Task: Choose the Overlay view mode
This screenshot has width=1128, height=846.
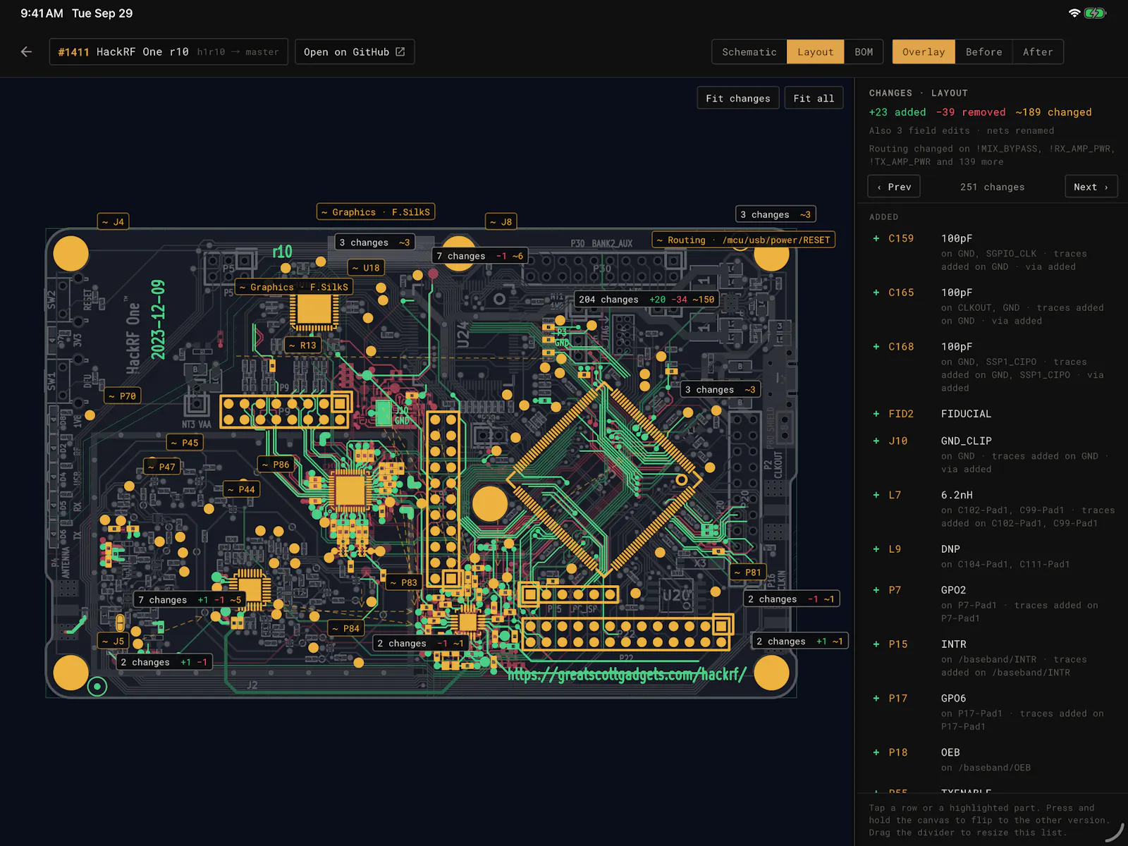Action: [924, 51]
